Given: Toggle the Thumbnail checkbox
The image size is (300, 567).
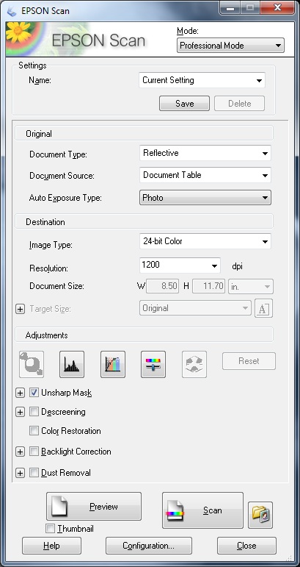Looking at the screenshot, I should (x=50, y=529).
